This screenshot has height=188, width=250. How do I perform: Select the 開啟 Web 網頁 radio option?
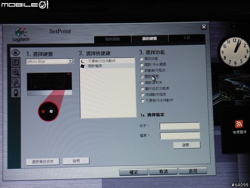coord(141,65)
